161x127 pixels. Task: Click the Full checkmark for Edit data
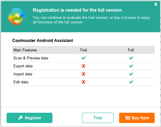coord(131,82)
